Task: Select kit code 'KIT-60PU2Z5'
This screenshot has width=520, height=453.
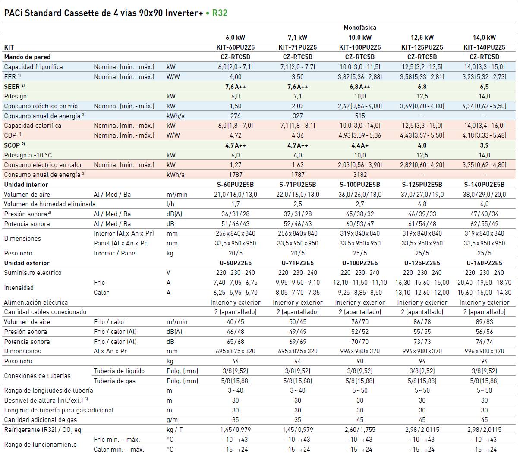Action: (x=236, y=47)
